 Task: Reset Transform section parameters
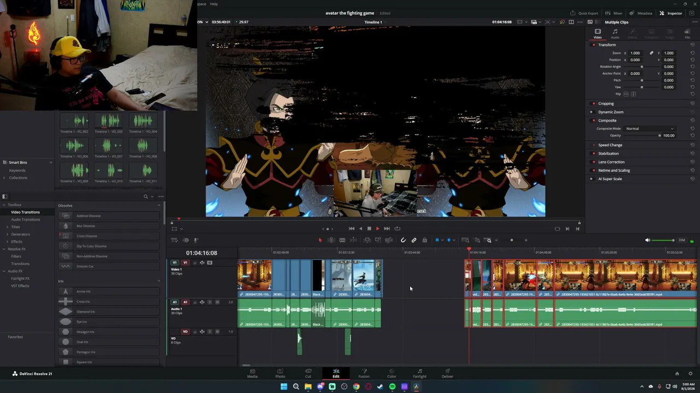692,45
